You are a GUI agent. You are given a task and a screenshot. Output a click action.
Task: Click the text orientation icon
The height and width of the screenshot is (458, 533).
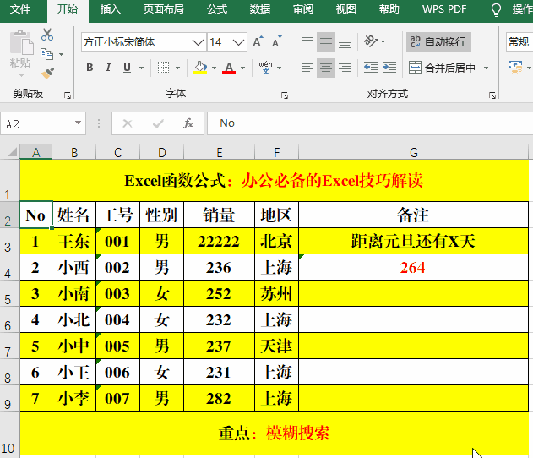click(x=370, y=41)
